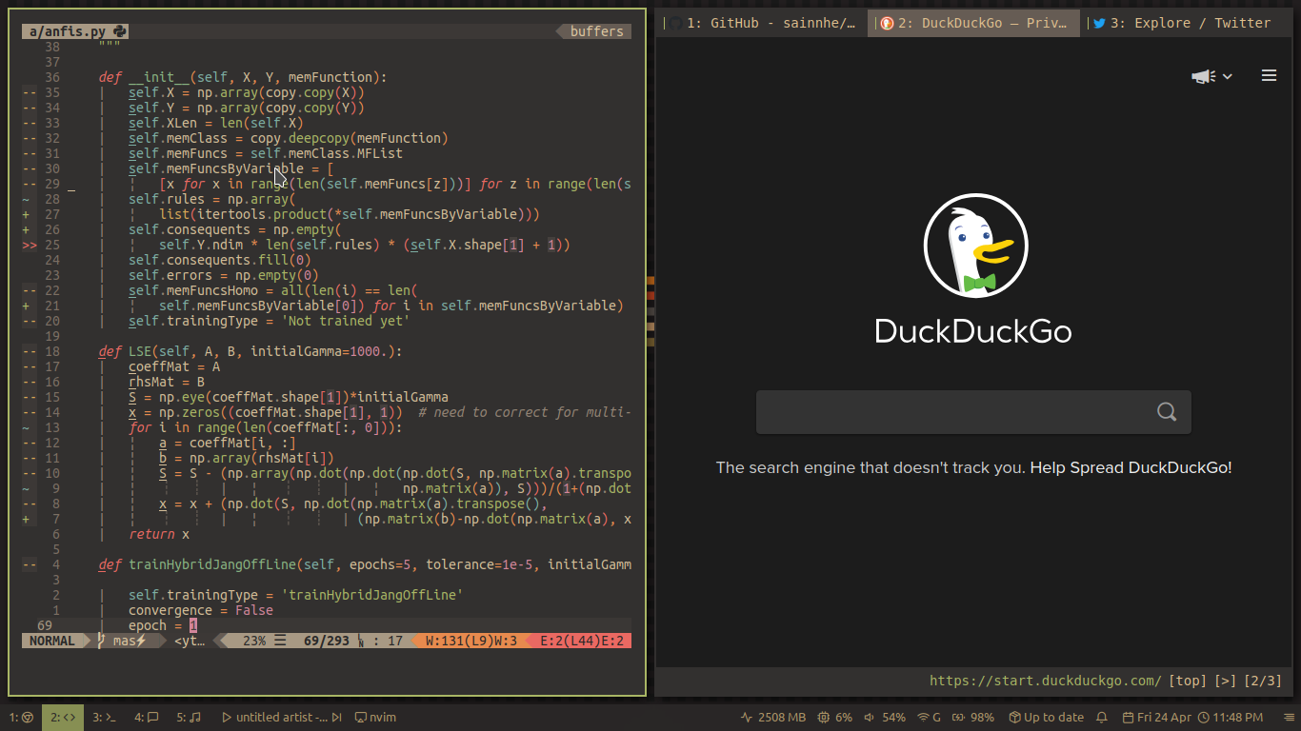Click the DuckDuckGo tab favicon

(886, 23)
